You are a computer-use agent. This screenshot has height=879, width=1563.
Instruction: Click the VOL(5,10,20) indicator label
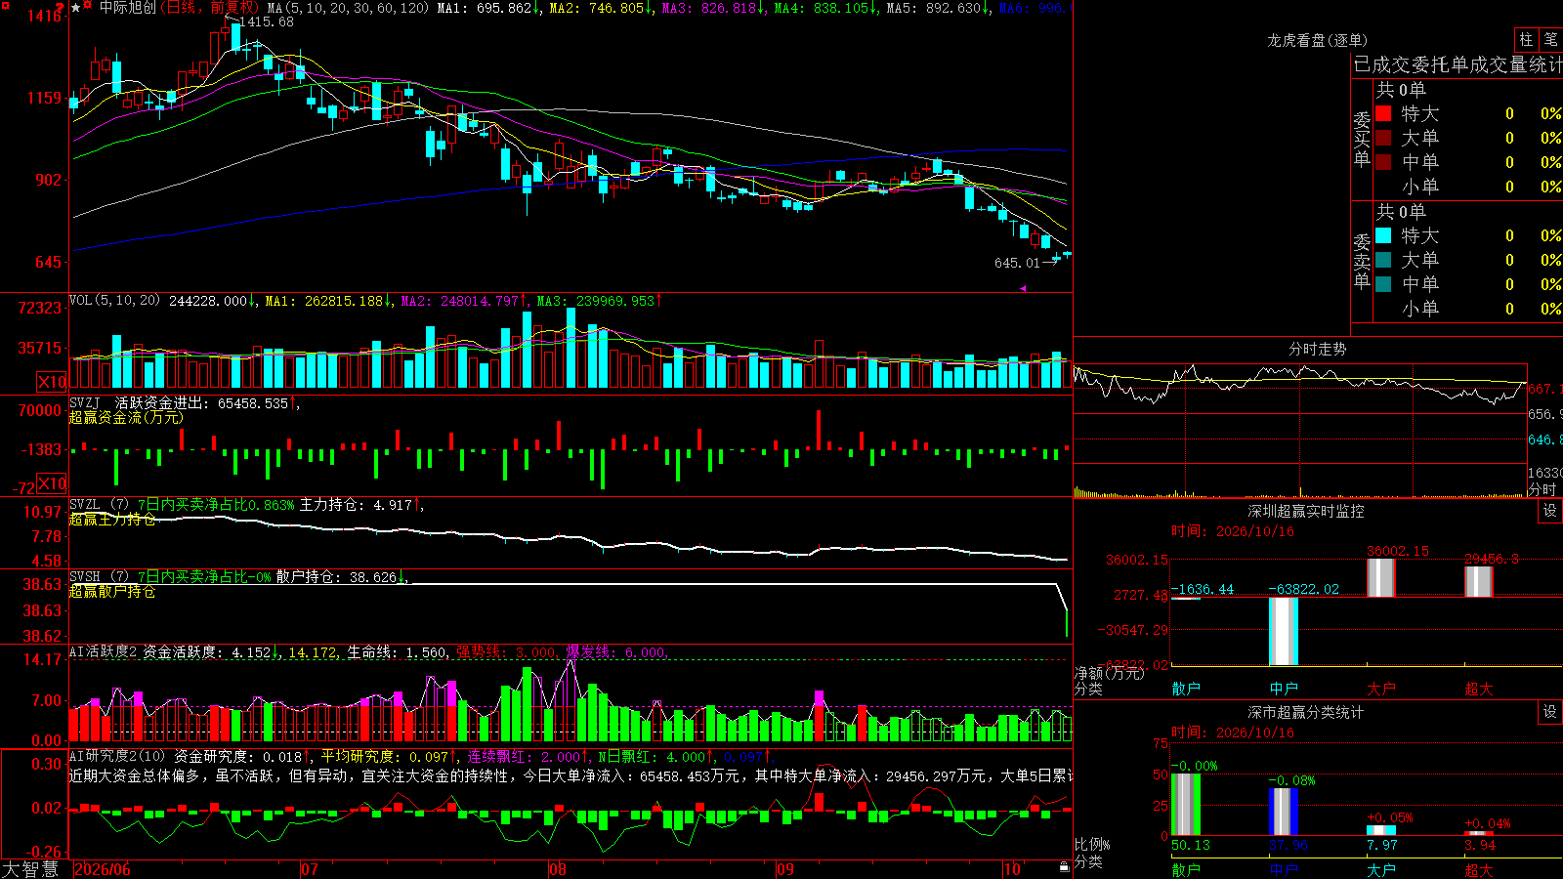click(114, 301)
